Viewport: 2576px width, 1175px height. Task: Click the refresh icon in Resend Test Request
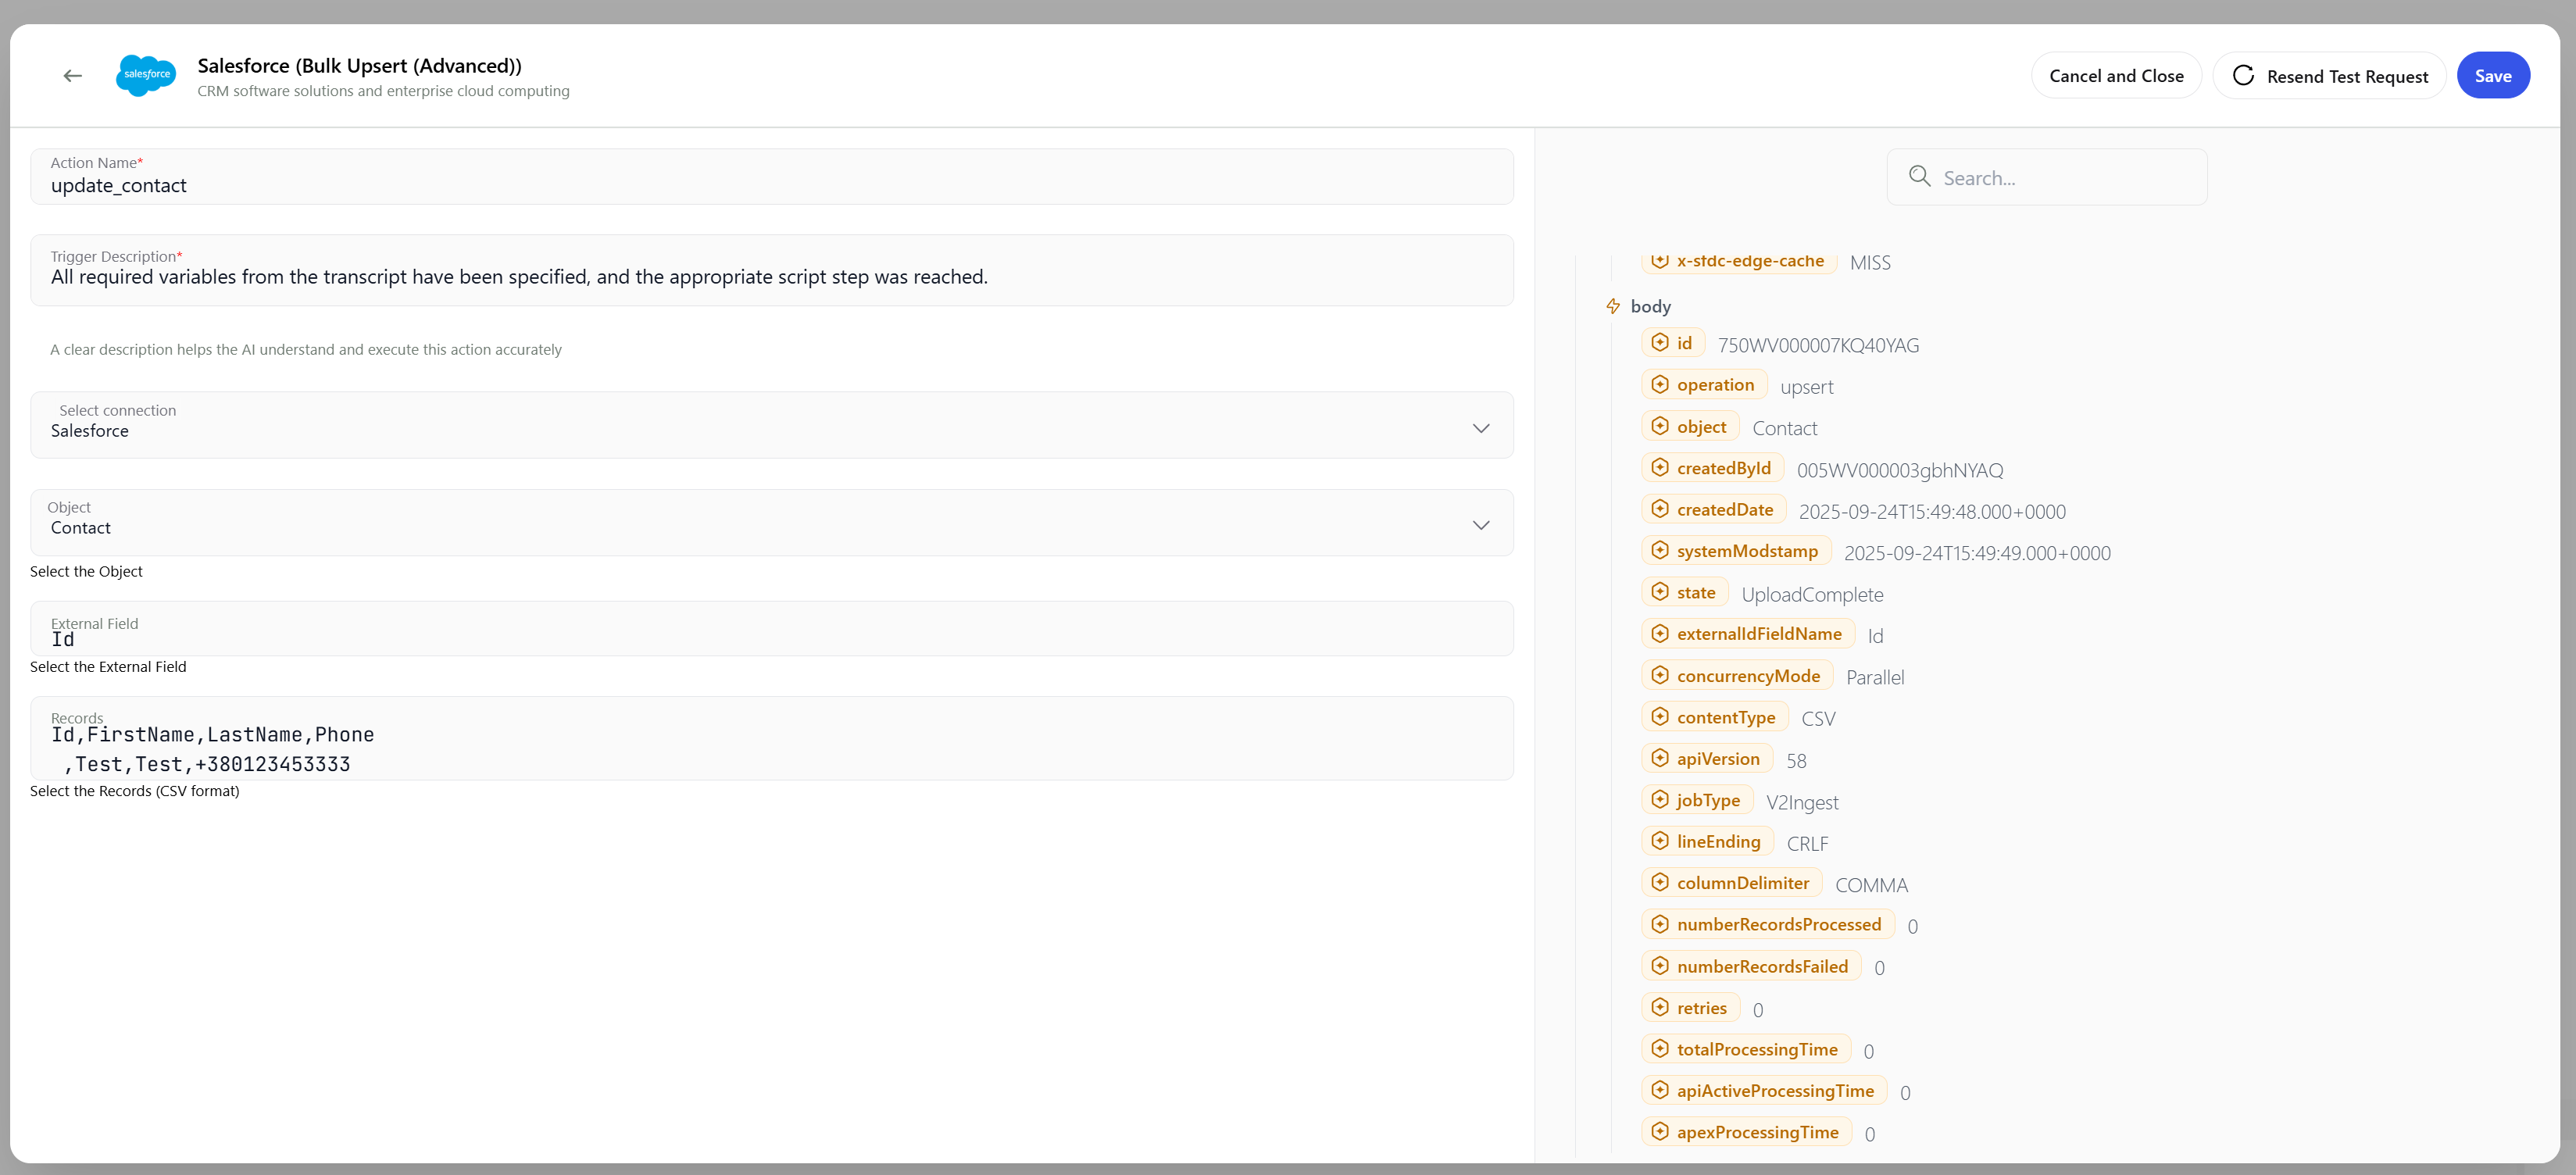[2243, 76]
